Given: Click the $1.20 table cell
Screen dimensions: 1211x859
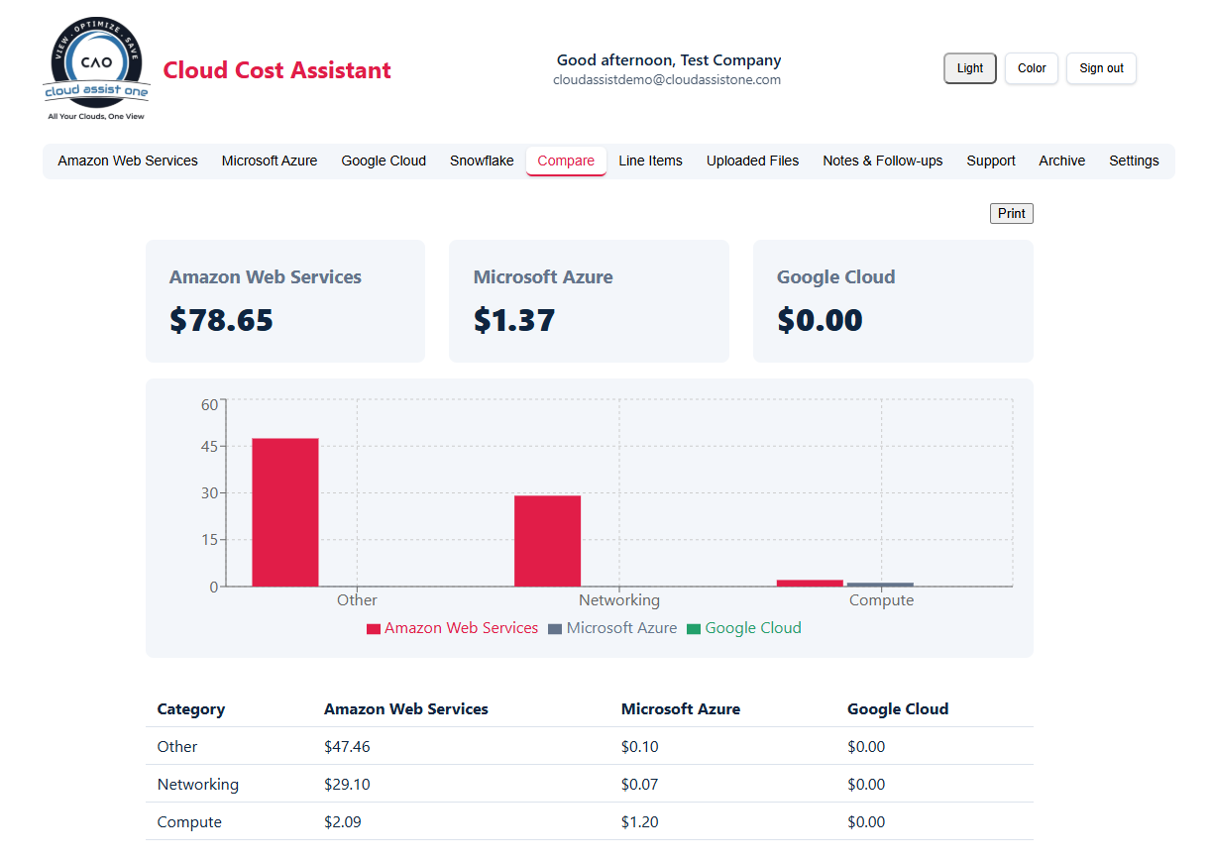Looking at the screenshot, I should [640, 822].
